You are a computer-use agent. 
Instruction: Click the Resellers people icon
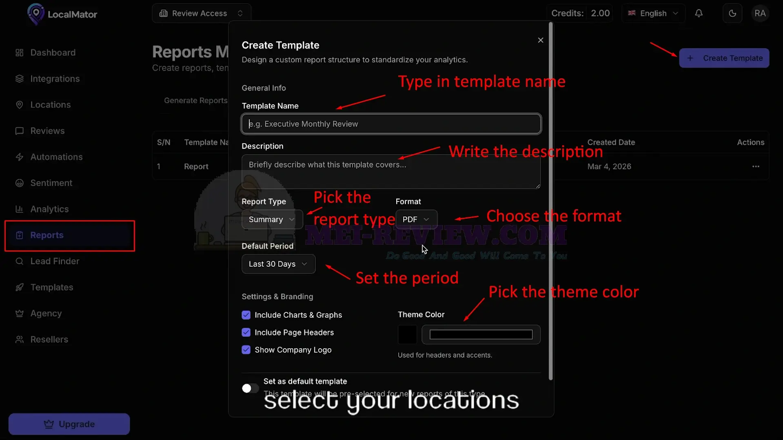click(19, 340)
